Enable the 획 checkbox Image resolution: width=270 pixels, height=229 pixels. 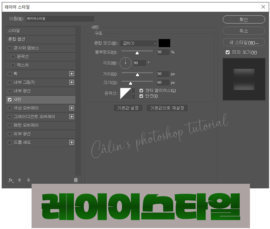(x=10, y=74)
